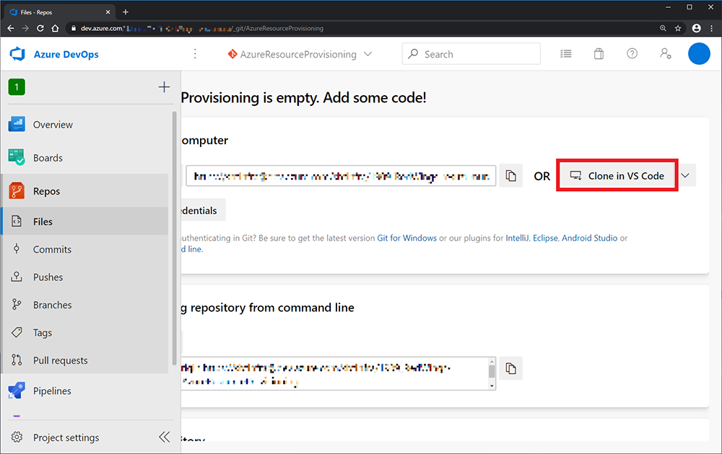The width and height of the screenshot is (722, 454).
Task: Click the Project settings gear icon
Action: click(x=17, y=437)
